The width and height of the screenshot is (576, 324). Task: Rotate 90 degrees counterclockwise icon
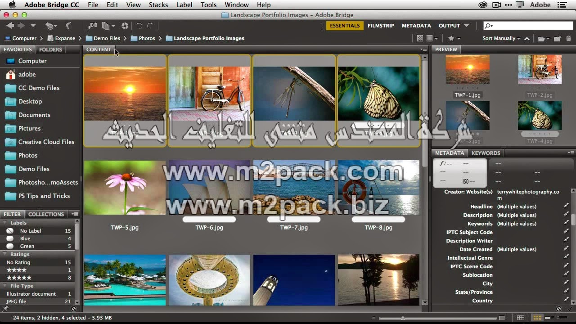[x=139, y=26]
